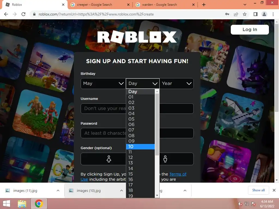Click Show all downloads

click(258, 190)
